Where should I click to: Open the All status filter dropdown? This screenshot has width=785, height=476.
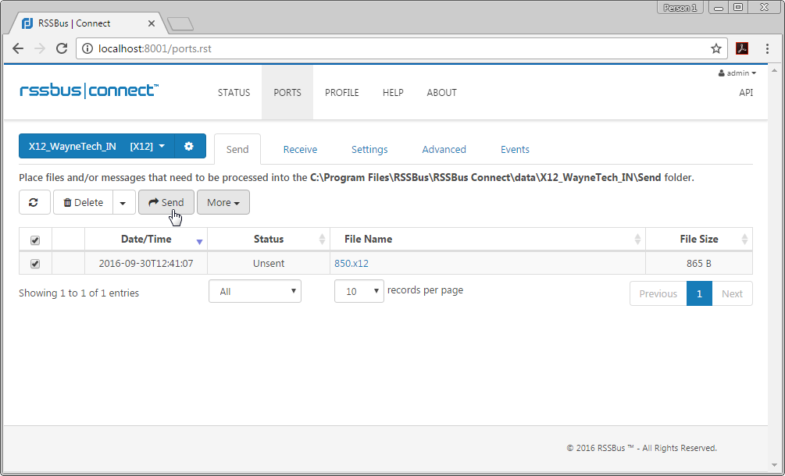click(255, 291)
